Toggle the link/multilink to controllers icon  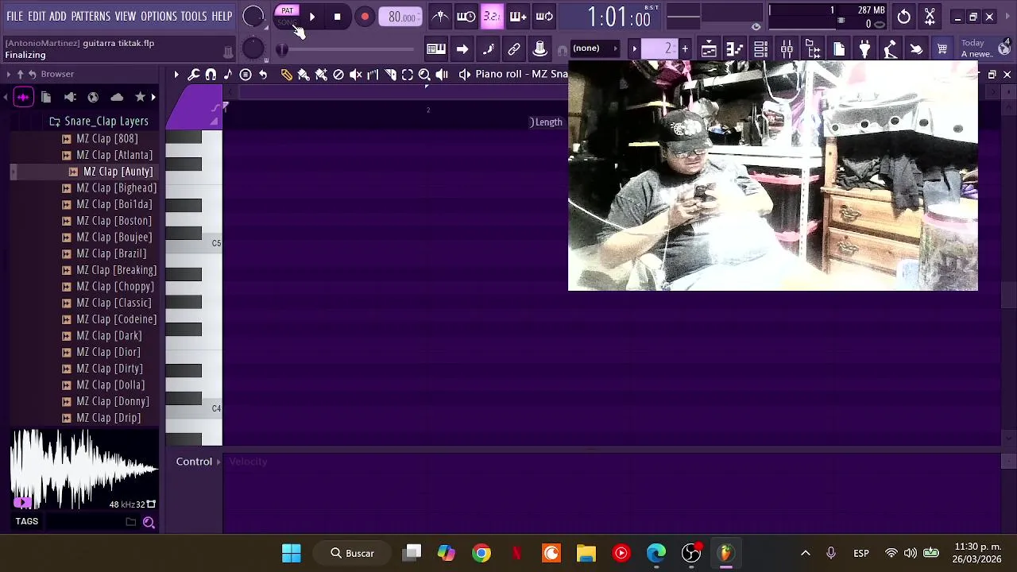[x=514, y=49]
